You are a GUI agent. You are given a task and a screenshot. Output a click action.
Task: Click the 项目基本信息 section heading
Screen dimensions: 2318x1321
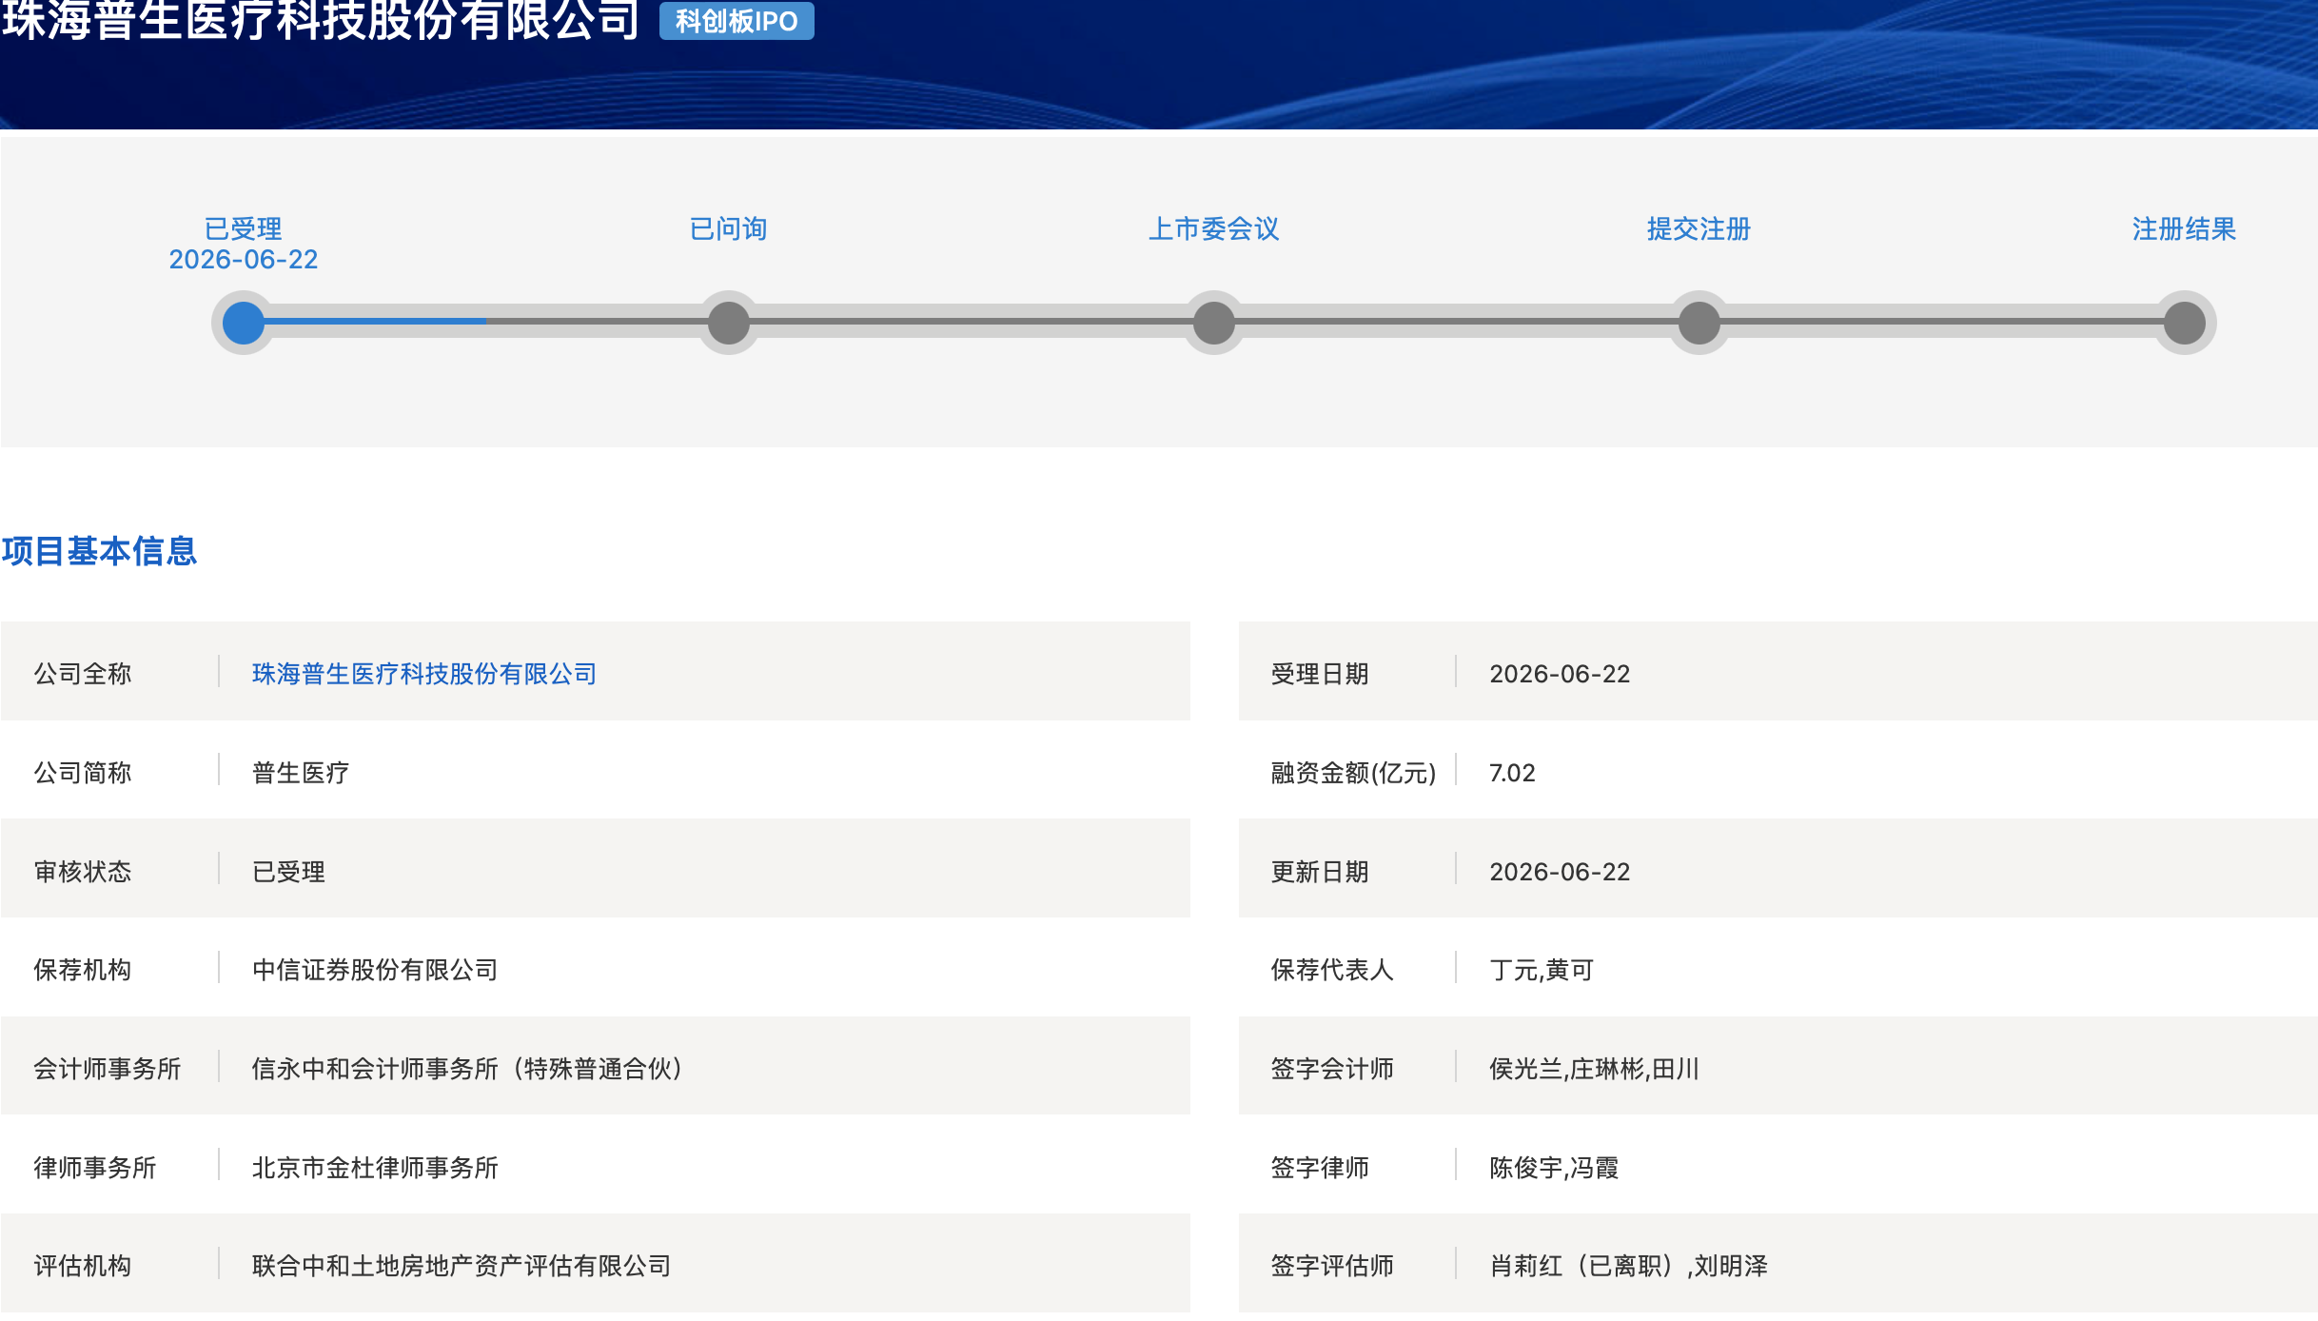pos(99,551)
